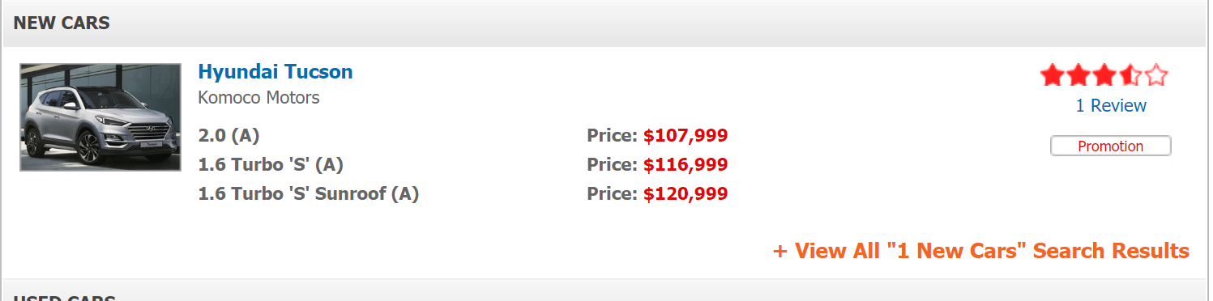Click the $116,999 price
Screen dimensions: 1213x301
point(686,164)
